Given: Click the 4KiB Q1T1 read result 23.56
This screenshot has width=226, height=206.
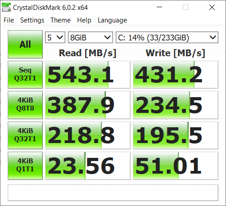Looking at the screenshot, I should [x=88, y=166].
